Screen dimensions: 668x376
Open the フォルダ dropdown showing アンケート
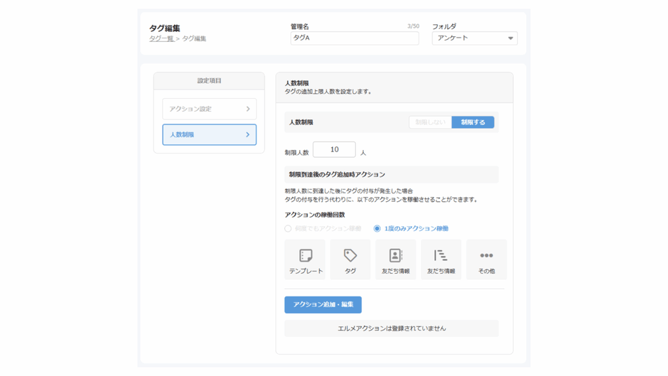point(474,38)
